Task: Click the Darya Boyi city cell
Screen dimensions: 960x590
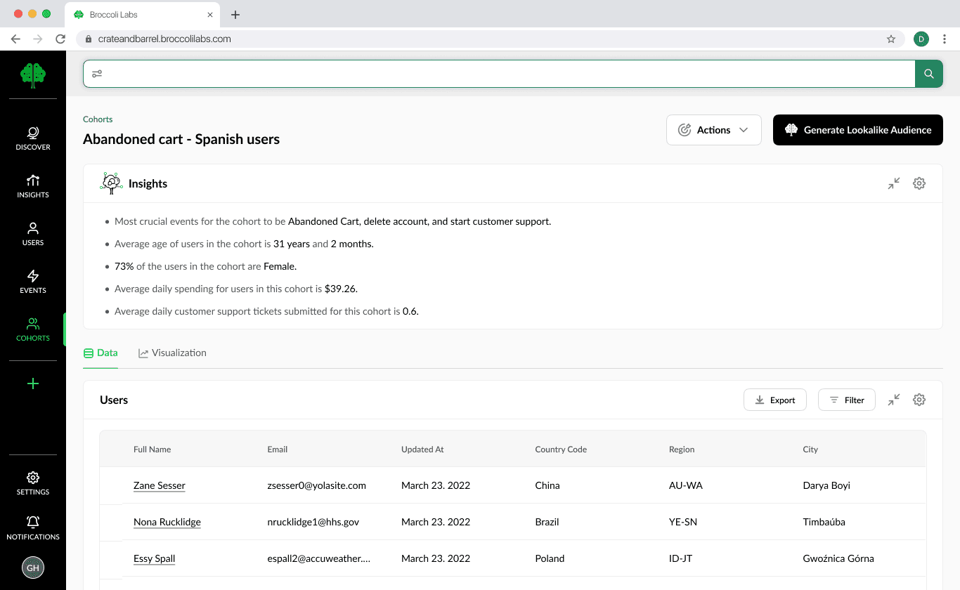Action: pyautogui.click(x=826, y=485)
